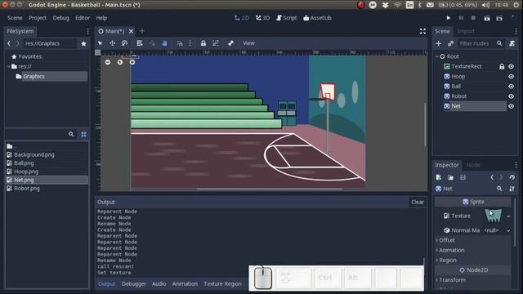Instance a child scene link icon

click(450, 43)
